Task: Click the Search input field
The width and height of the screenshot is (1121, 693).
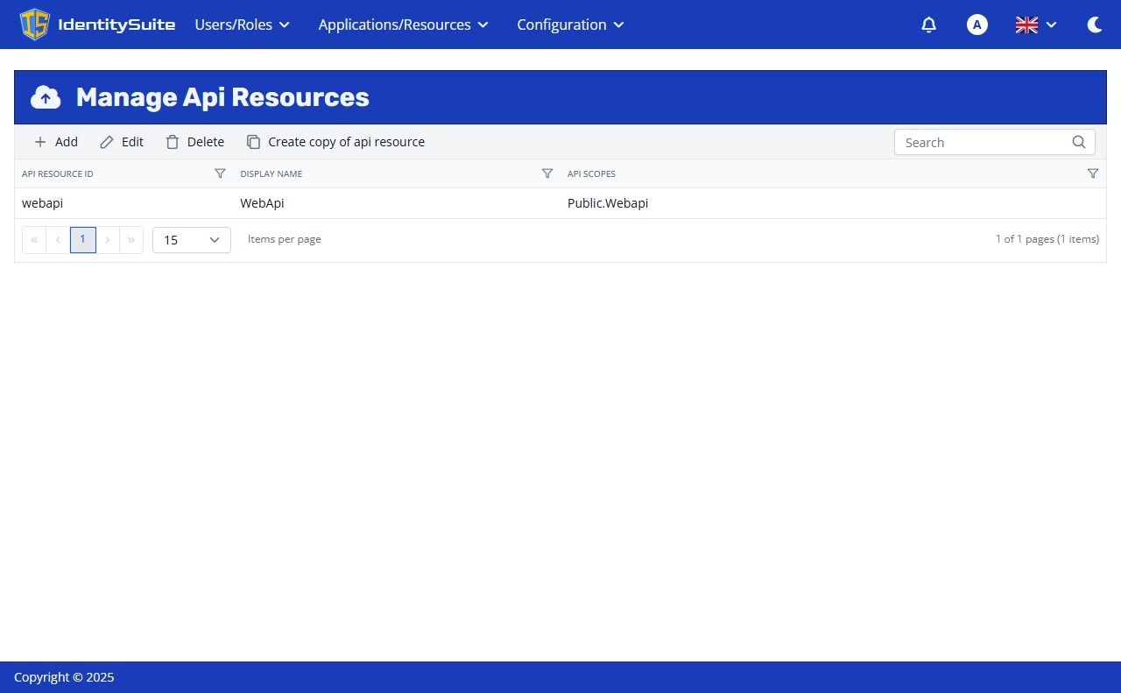Action: tap(981, 142)
